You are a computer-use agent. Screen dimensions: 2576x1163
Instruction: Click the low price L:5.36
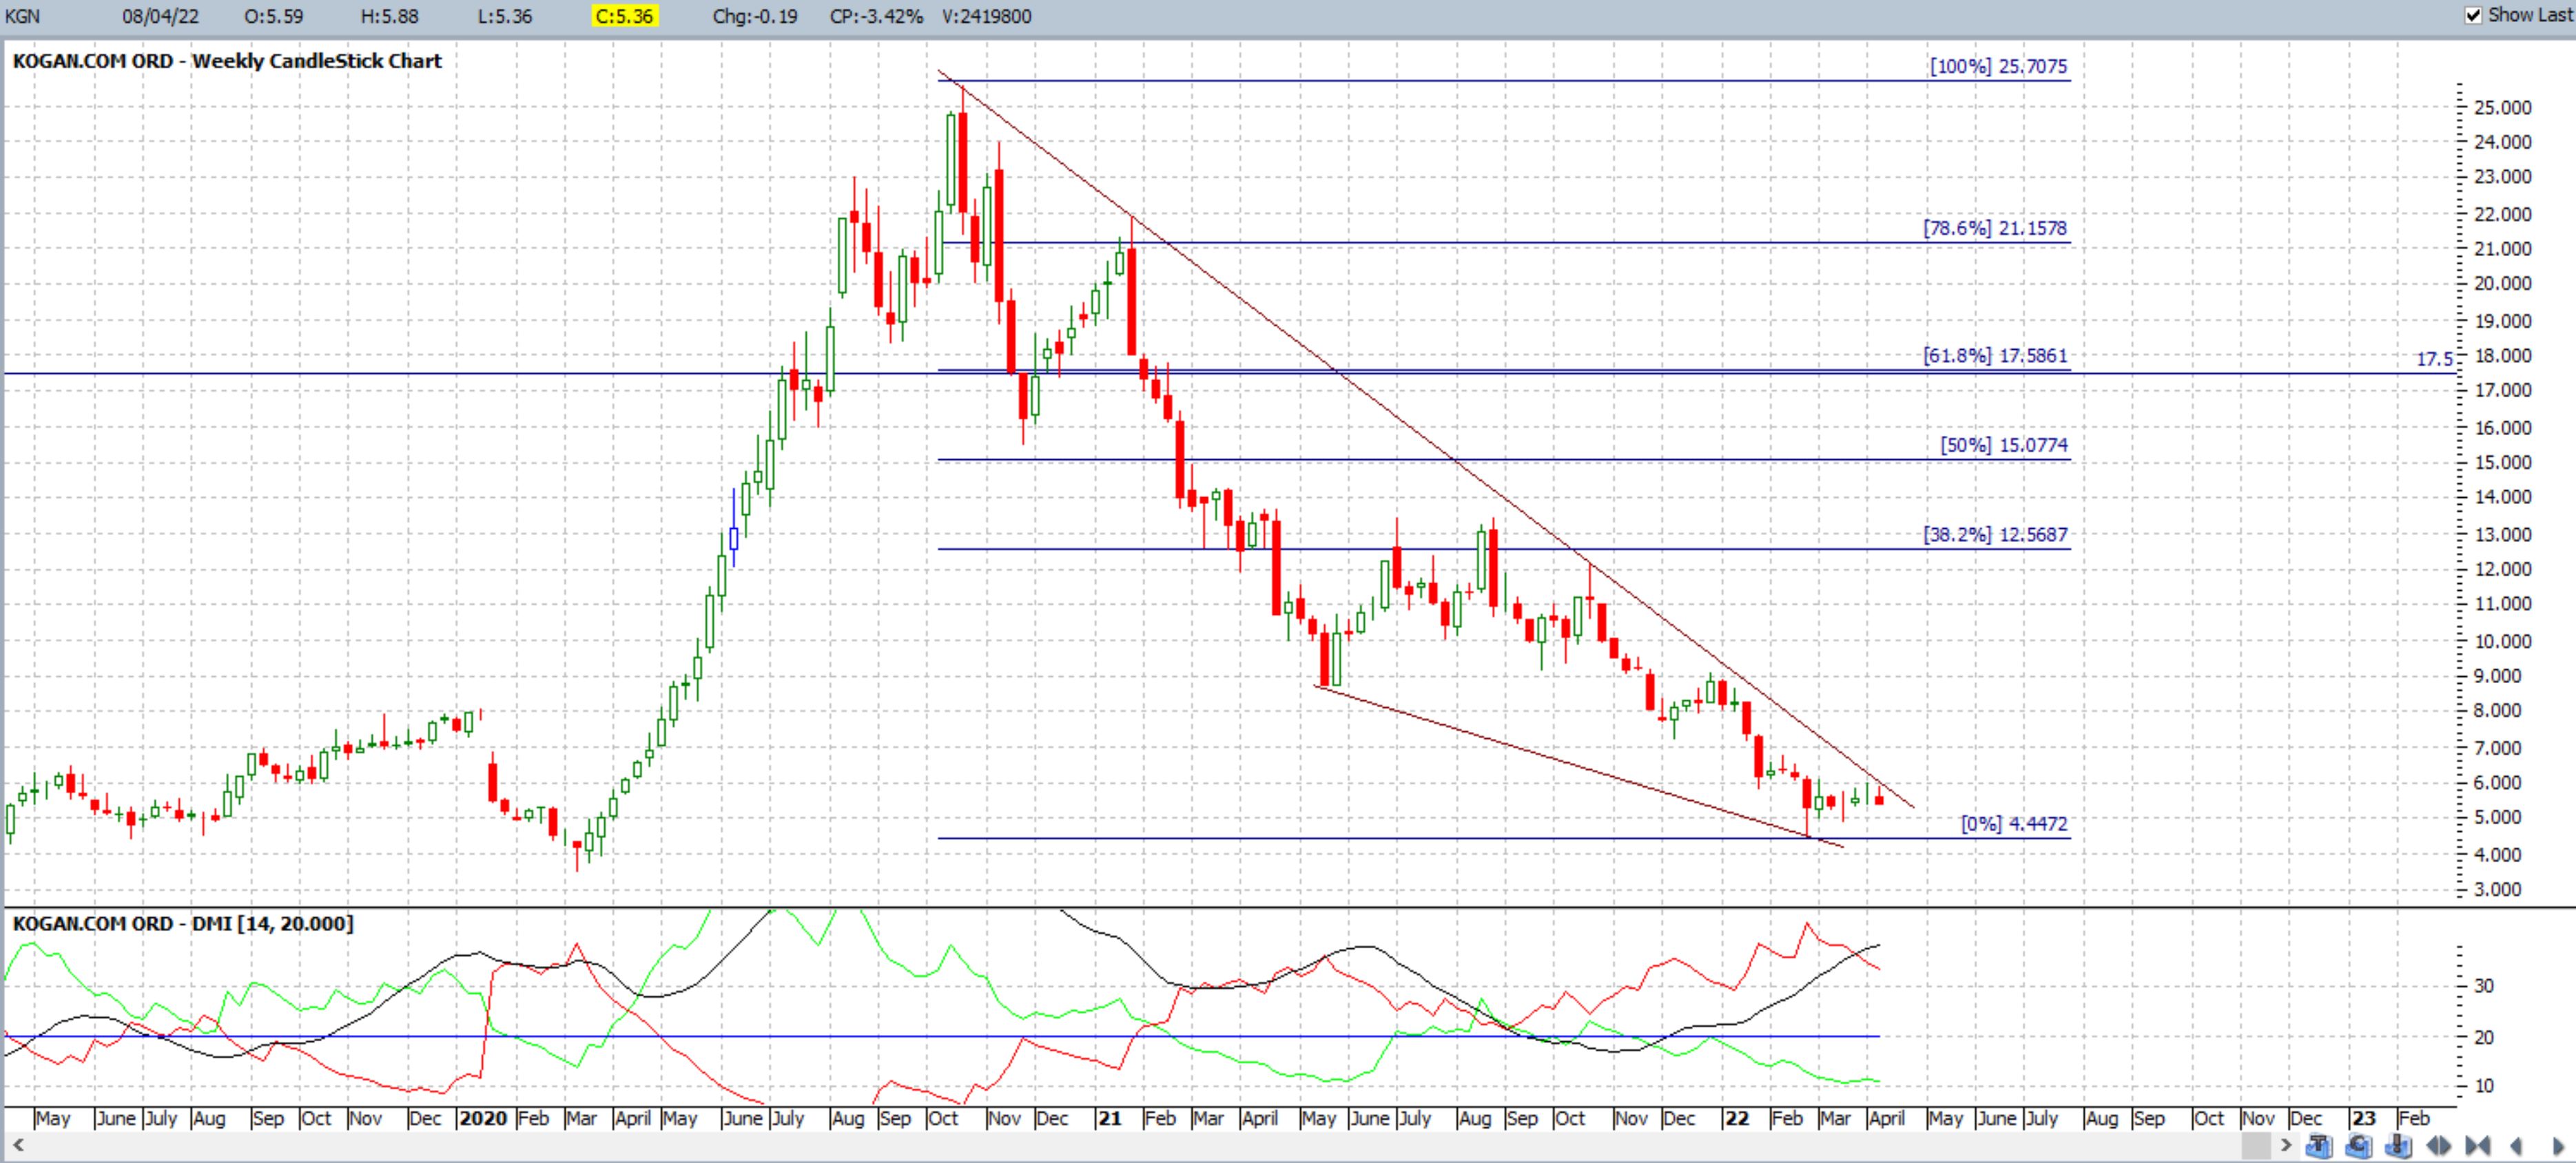pyautogui.click(x=505, y=16)
